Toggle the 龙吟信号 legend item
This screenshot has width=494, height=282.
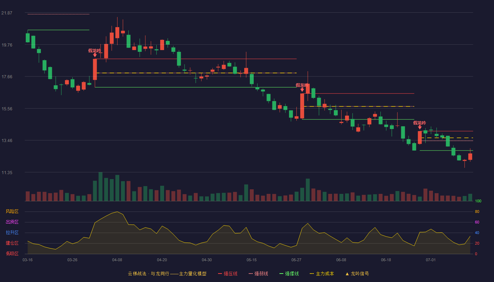pyautogui.click(x=357, y=274)
